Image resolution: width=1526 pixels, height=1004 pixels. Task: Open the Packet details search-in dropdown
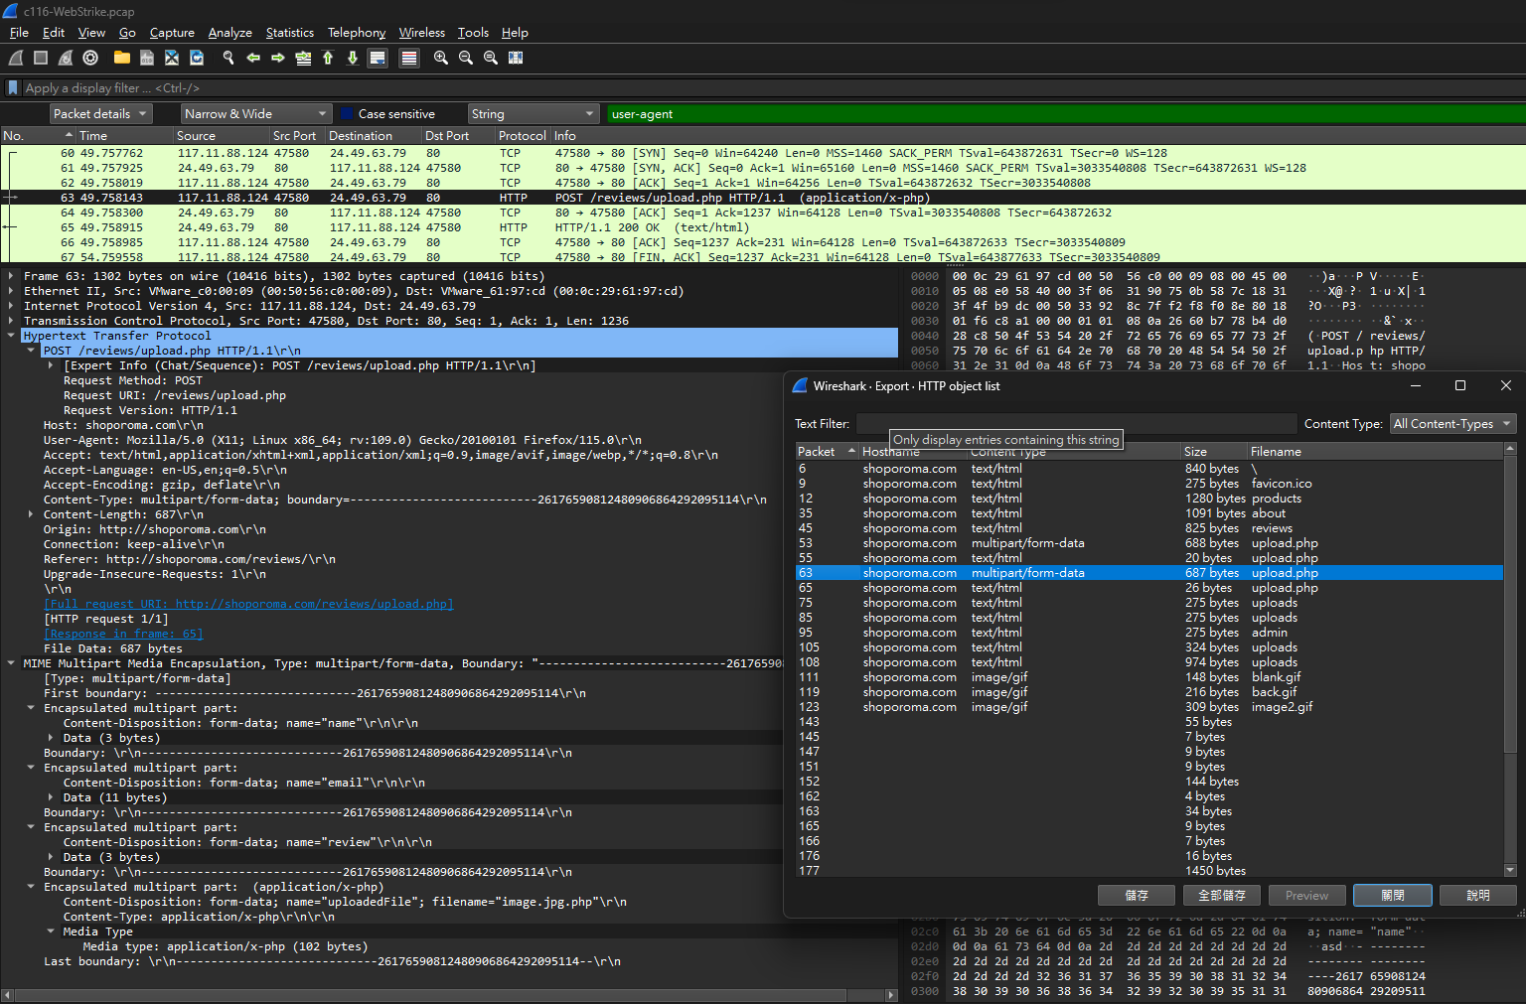(100, 114)
